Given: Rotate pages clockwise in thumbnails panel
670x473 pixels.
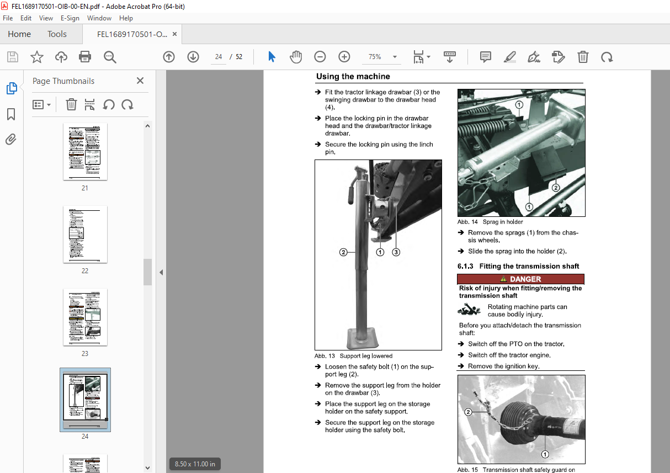Looking at the screenshot, I should click(127, 104).
